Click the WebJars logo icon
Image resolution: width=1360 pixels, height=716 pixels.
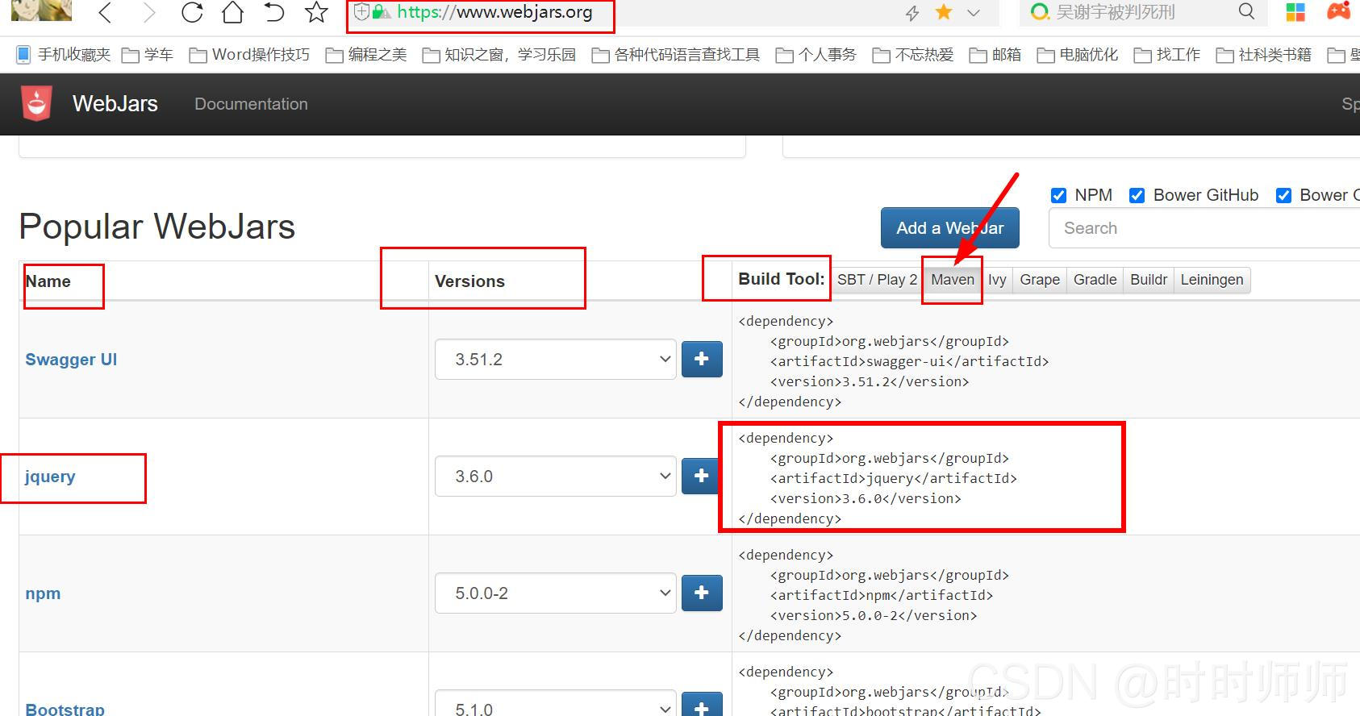[36, 103]
